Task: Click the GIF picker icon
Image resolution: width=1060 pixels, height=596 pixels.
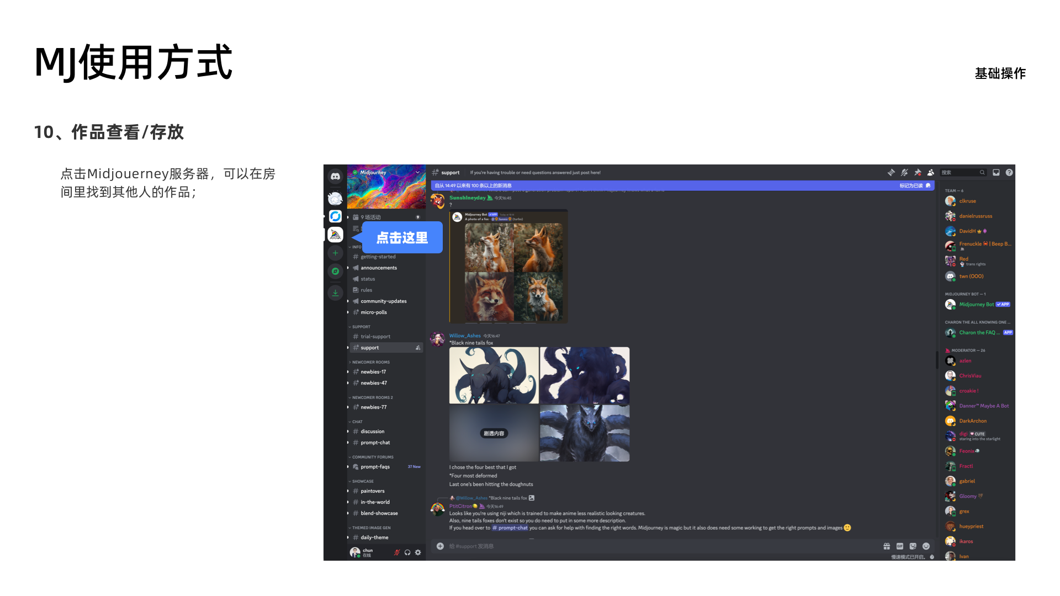Action: click(900, 546)
